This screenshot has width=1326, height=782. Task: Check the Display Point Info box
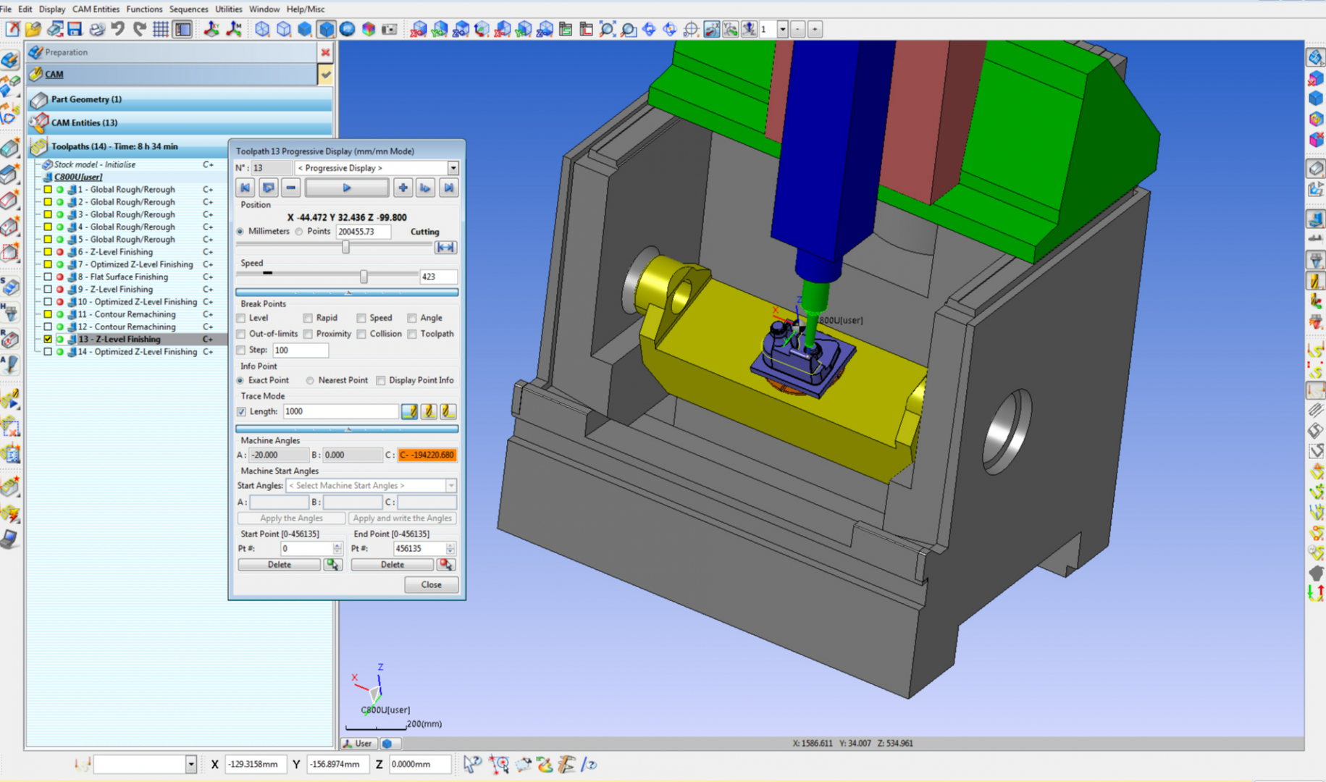click(381, 380)
